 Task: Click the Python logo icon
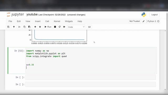click(144, 15)
